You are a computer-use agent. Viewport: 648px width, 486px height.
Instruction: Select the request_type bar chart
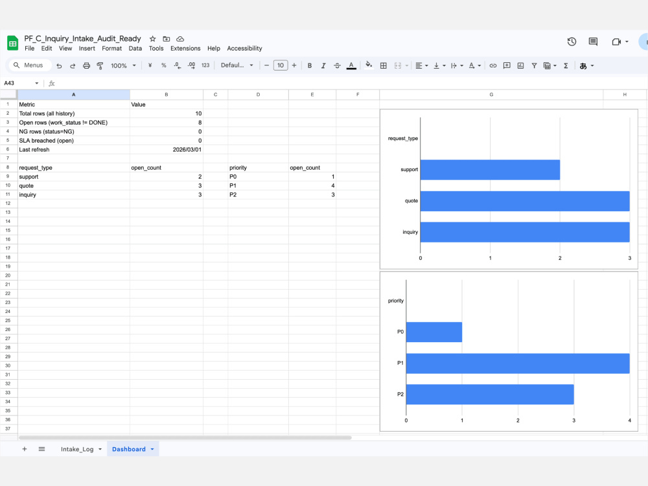coord(509,189)
